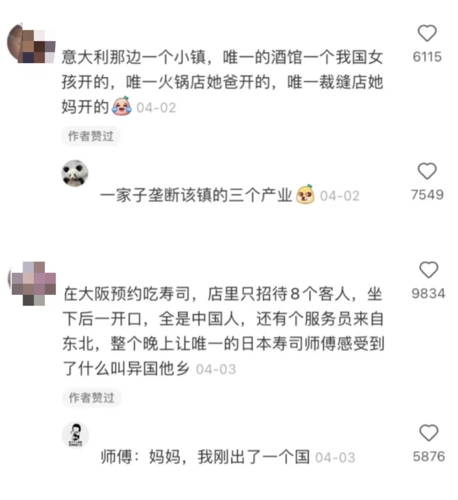Select the comment text starting 意大利那边一个小镇

222,82
